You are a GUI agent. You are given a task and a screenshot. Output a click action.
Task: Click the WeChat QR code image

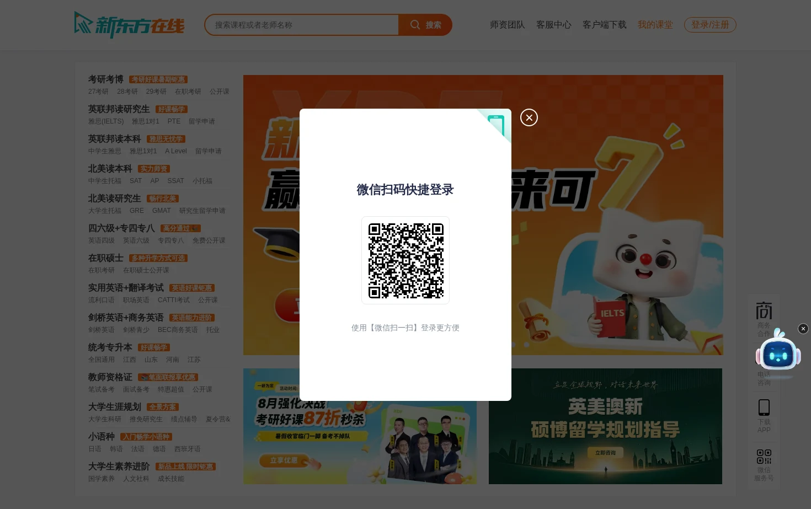pyautogui.click(x=405, y=260)
